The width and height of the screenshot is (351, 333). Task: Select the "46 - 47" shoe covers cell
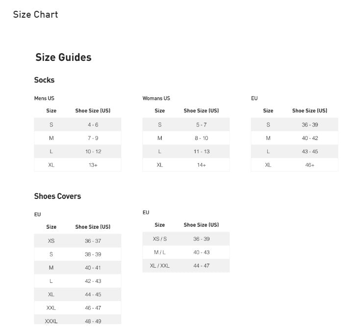[93, 308]
